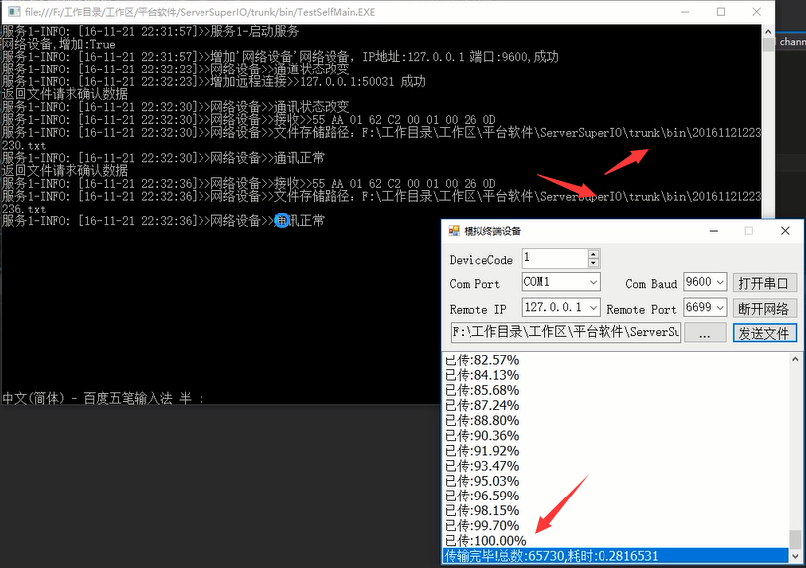Open the Com Baud 9600 dropdown
806x568 pixels.
(720, 282)
